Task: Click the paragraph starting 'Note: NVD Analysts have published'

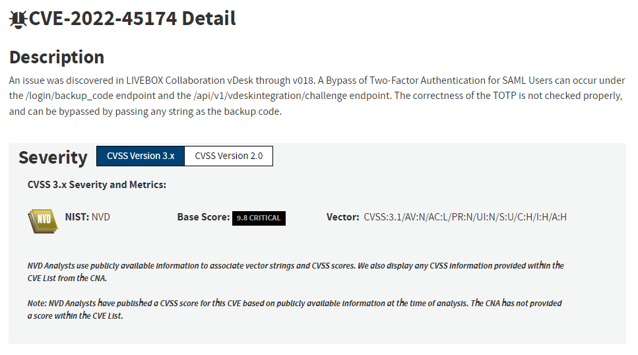Action: pyautogui.click(x=294, y=309)
